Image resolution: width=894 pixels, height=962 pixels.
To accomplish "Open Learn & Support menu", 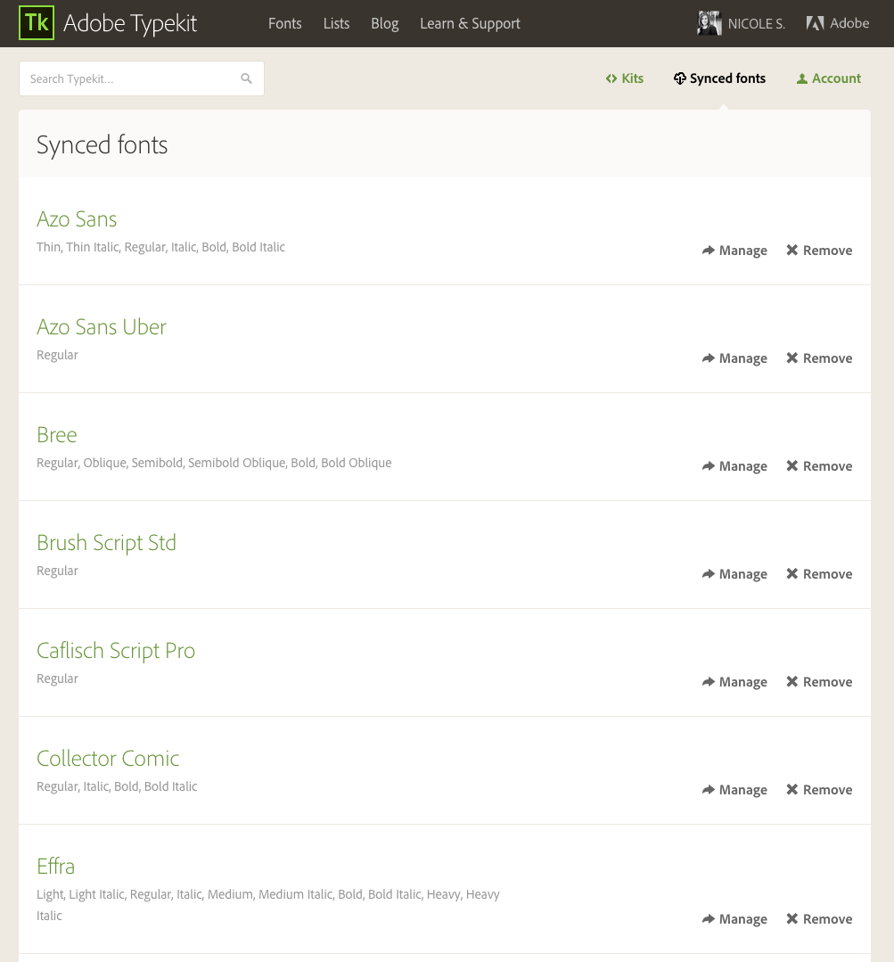I will [471, 23].
